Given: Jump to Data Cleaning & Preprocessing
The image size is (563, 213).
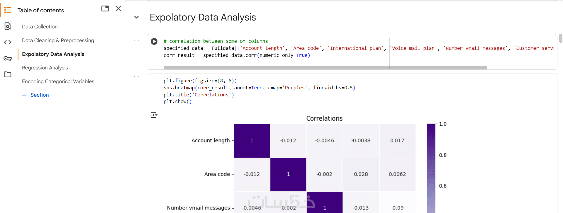Looking at the screenshot, I should pyautogui.click(x=58, y=40).
